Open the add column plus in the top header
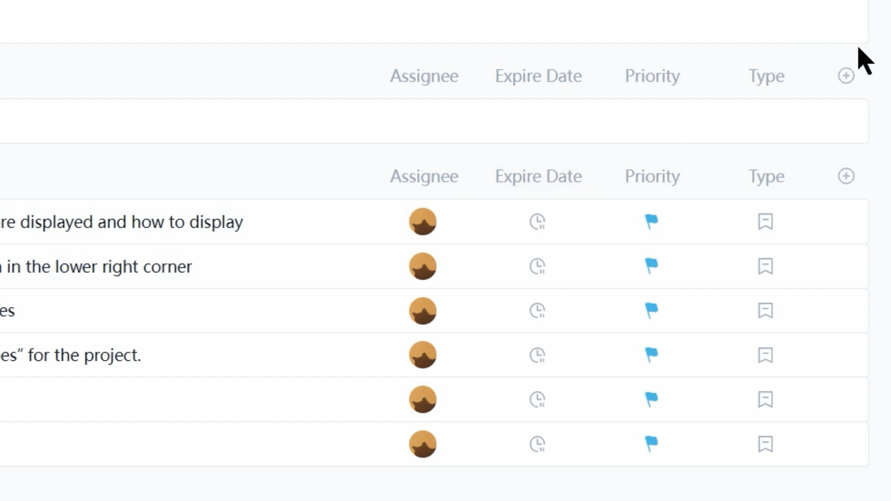Image resolution: width=891 pixels, height=501 pixels. (846, 76)
